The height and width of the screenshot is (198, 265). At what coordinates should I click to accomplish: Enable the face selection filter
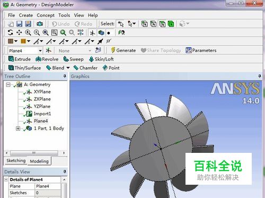[x=162, y=24]
